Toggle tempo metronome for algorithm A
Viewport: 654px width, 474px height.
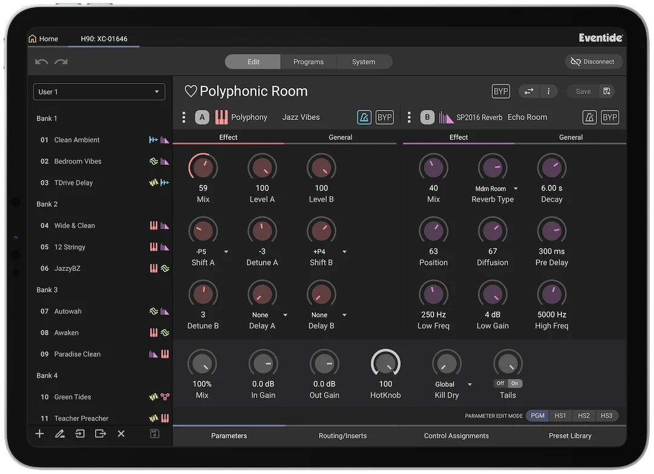coord(364,118)
